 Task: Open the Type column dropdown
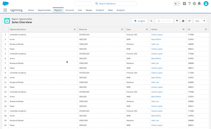click(x=147, y=29)
